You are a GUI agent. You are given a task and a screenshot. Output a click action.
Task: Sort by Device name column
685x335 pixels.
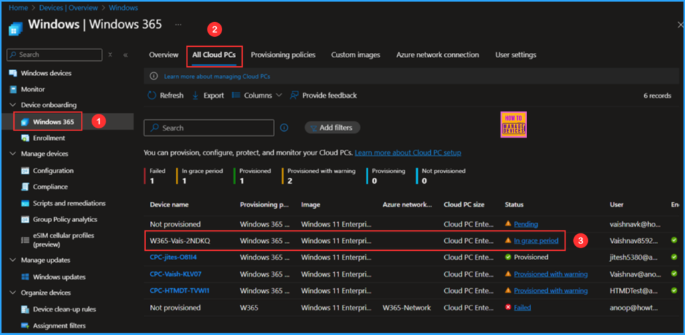tap(169, 205)
